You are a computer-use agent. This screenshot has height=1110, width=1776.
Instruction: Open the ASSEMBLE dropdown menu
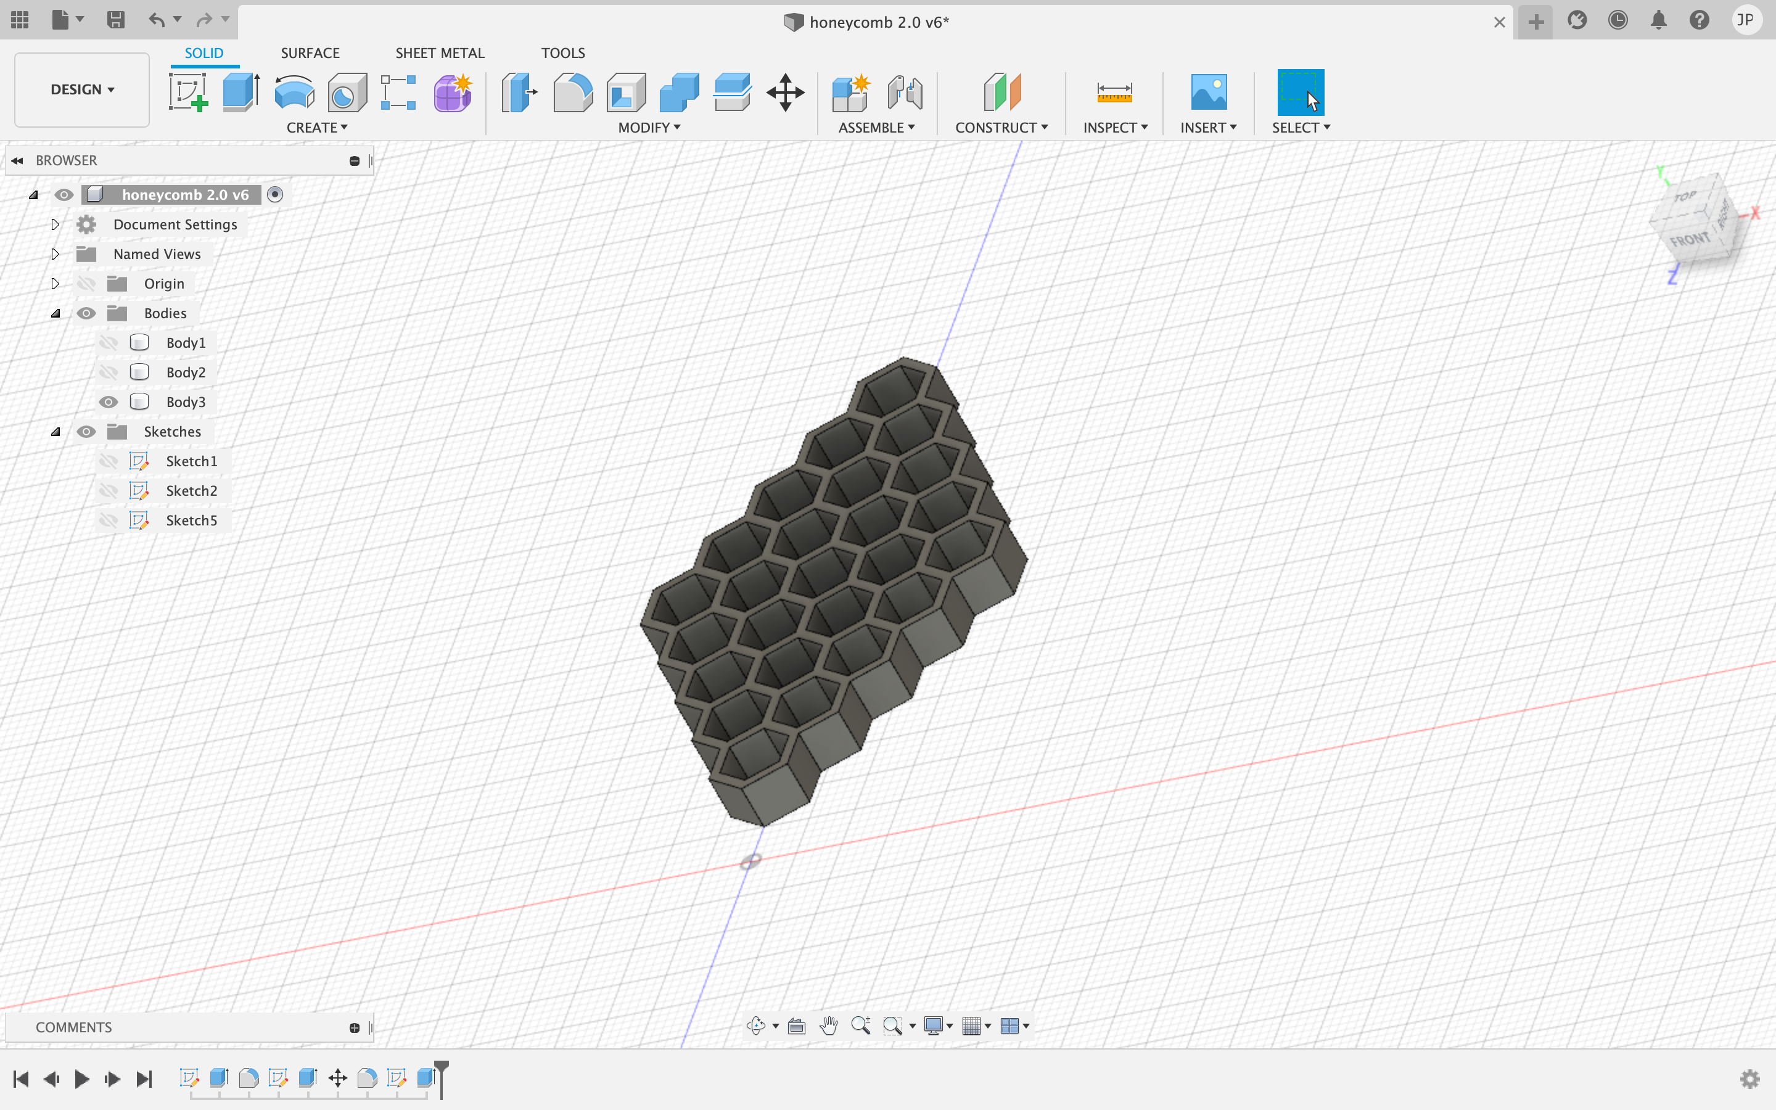(876, 128)
